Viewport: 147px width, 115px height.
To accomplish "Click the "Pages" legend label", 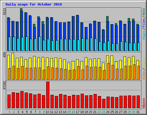I will 144,35.
